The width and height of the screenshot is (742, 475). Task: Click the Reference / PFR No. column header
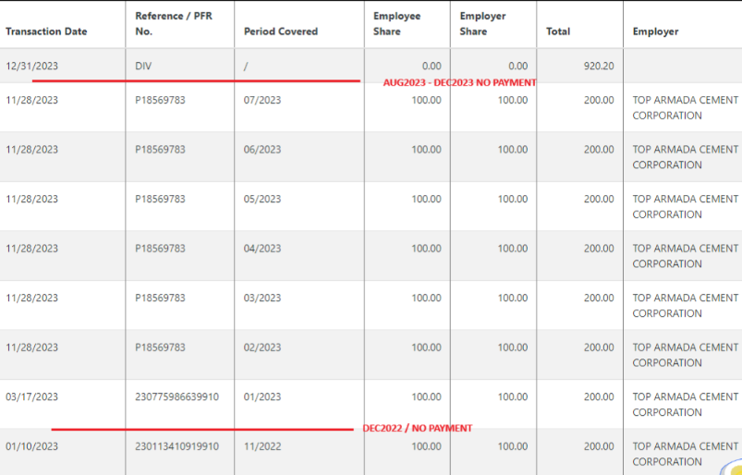point(171,24)
